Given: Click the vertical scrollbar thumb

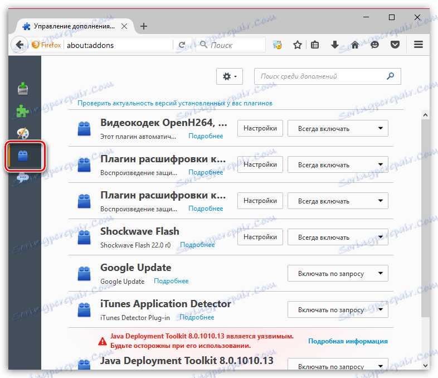Looking at the screenshot, I should [425, 218].
